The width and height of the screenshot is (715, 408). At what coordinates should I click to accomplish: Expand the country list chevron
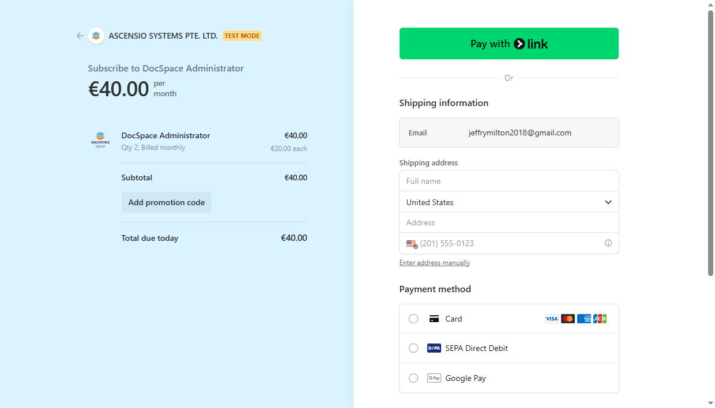click(608, 202)
